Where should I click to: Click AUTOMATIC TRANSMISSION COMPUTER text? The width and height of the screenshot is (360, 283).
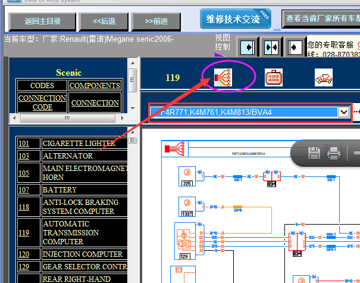[x=71, y=232]
